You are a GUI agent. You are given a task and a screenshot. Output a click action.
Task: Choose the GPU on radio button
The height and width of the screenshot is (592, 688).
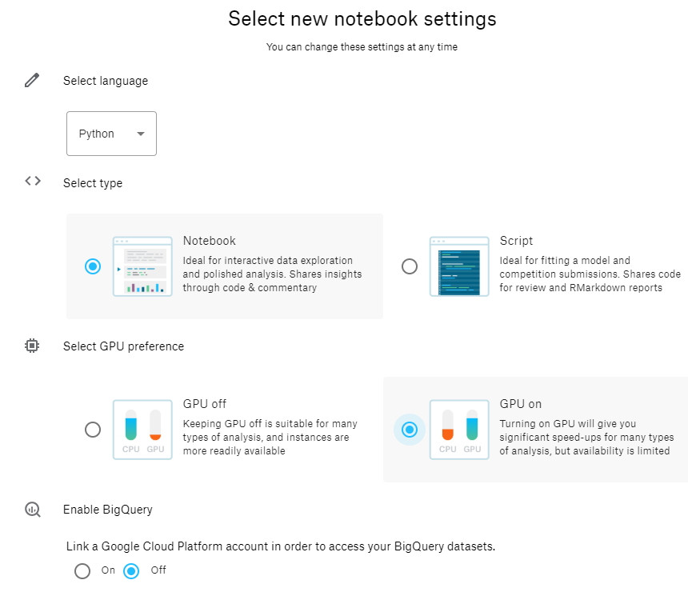[410, 430]
